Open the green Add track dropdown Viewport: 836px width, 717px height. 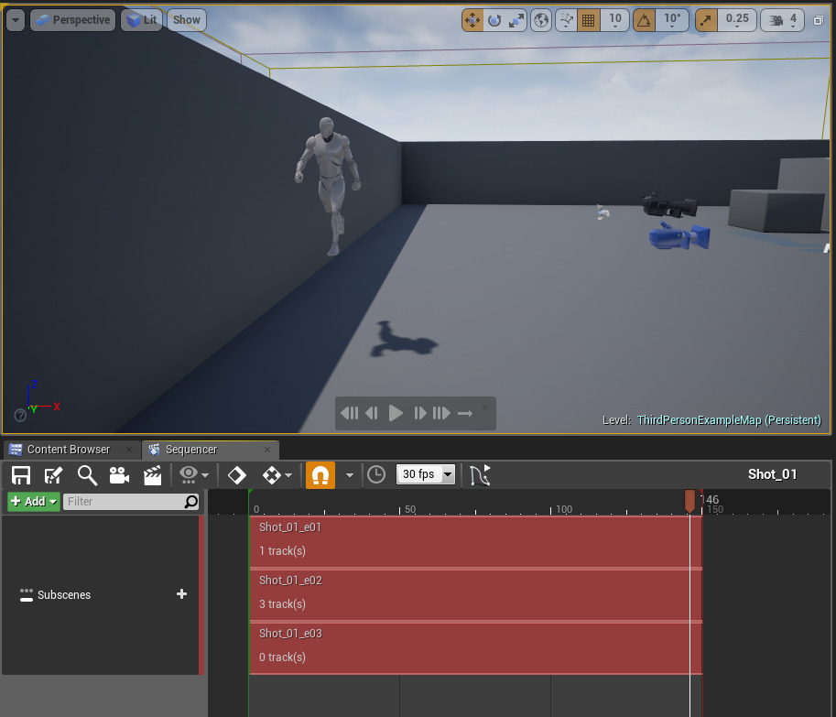coord(34,501)
